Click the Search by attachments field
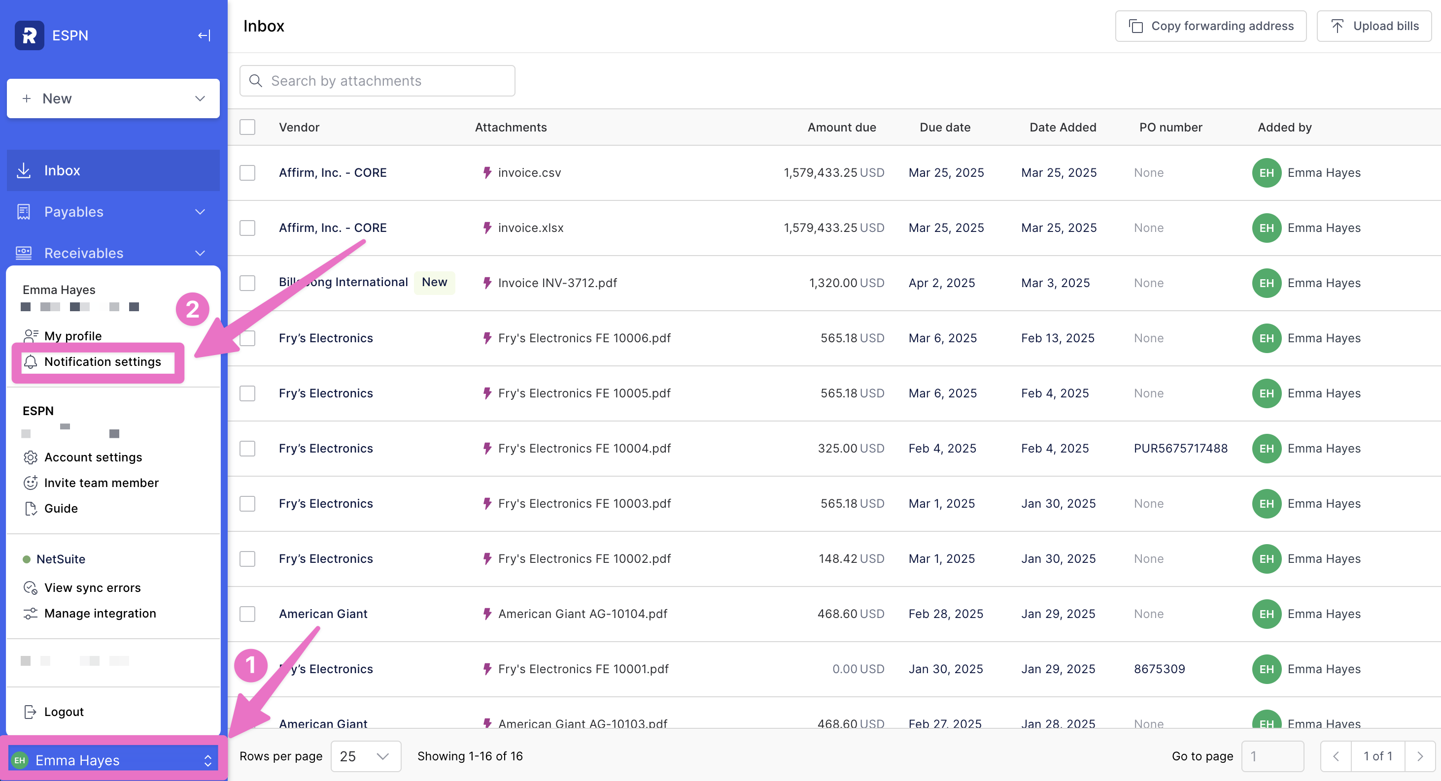This screenshot has height=781, width=1441. click(377, 81)
